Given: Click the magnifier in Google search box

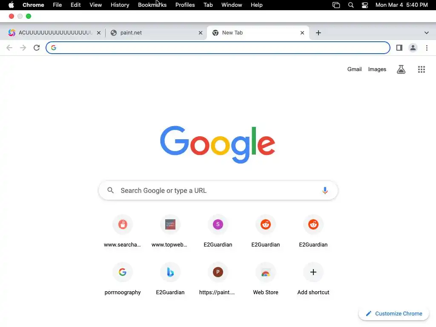Looking at the screenshot, I should [110, 190].
